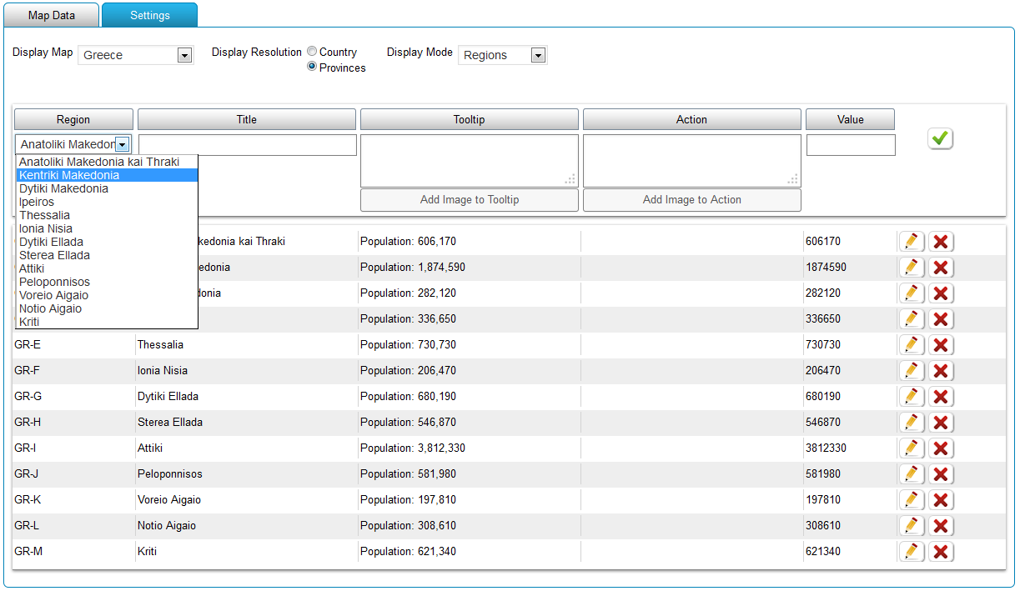Choose Ionia Nisia in dropdown list
This screenshot has width=1020, height=591.
[107, 228]
